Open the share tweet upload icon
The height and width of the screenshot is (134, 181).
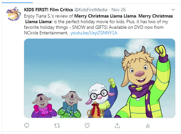[117, 126]
